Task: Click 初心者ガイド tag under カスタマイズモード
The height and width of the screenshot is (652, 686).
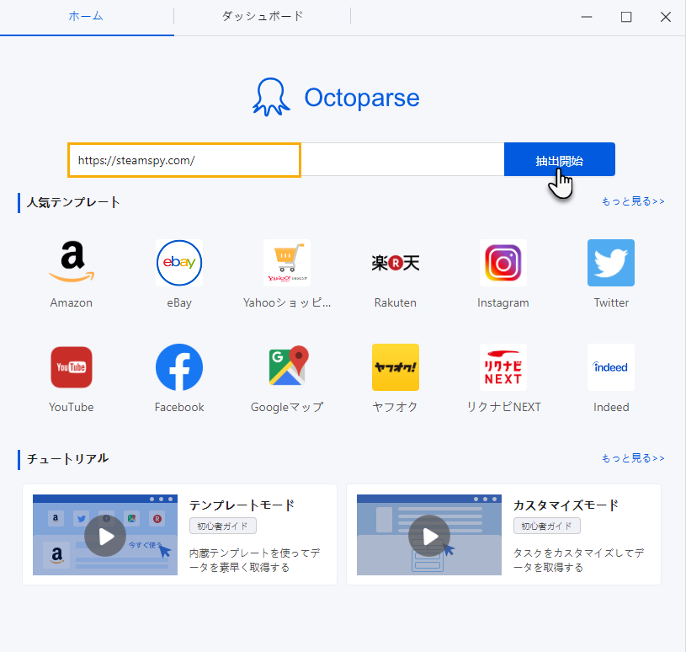Action: [547, 526]
